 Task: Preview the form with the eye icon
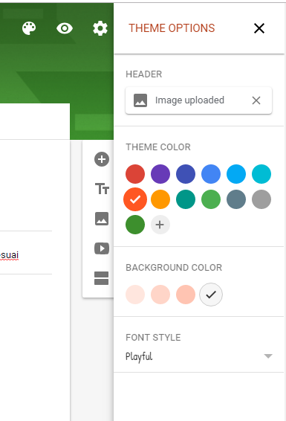tap(65, 28)
